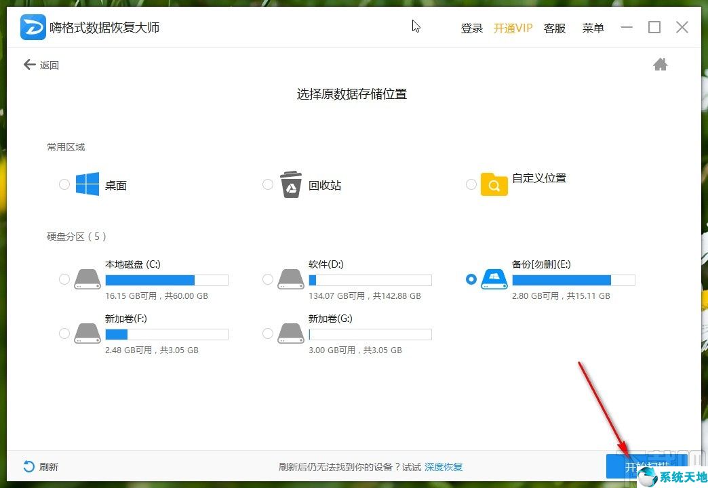708x488 pixels.
Task: Select the radio button for 桌面
Action: pyautogui.click(x=64, y=184)
